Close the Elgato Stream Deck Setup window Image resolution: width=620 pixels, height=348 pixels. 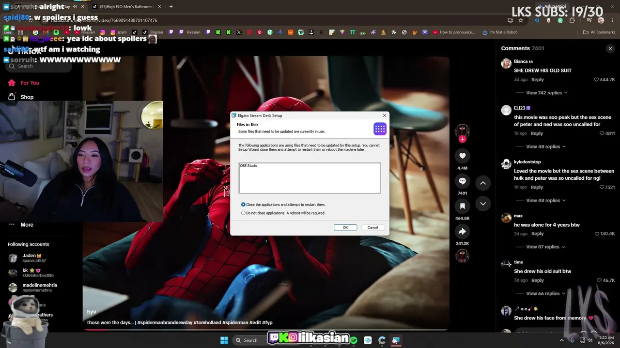pos(385,116)
